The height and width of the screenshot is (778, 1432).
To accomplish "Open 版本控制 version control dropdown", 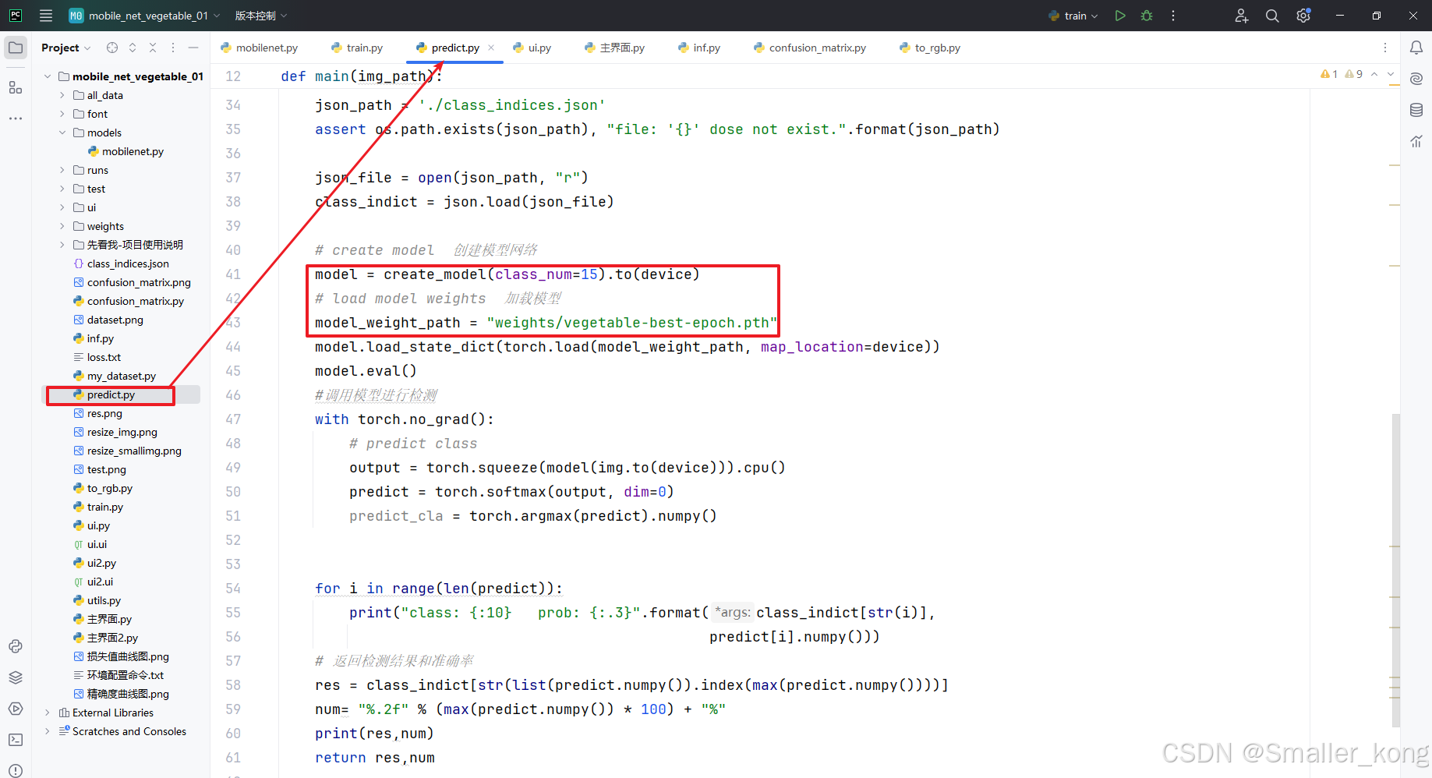I will coord(261,16).
